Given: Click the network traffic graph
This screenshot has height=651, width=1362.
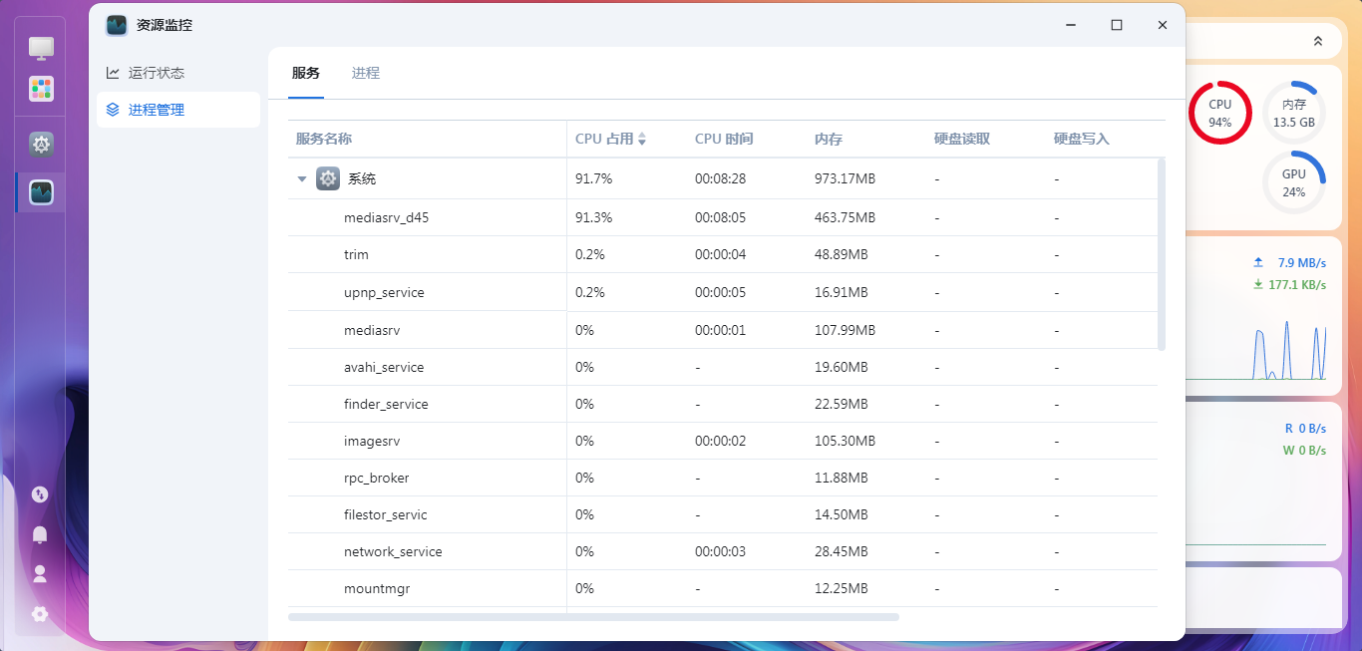Looking at the screenshot, I should coord(1257,351).
